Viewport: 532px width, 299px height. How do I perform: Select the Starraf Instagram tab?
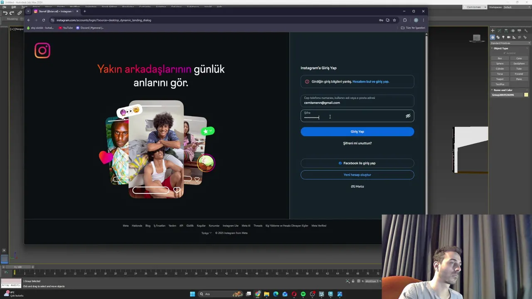click(56, 11)
